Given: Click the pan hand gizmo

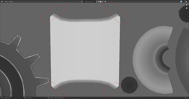Looking at the screenshot, I should coord(187,8).
